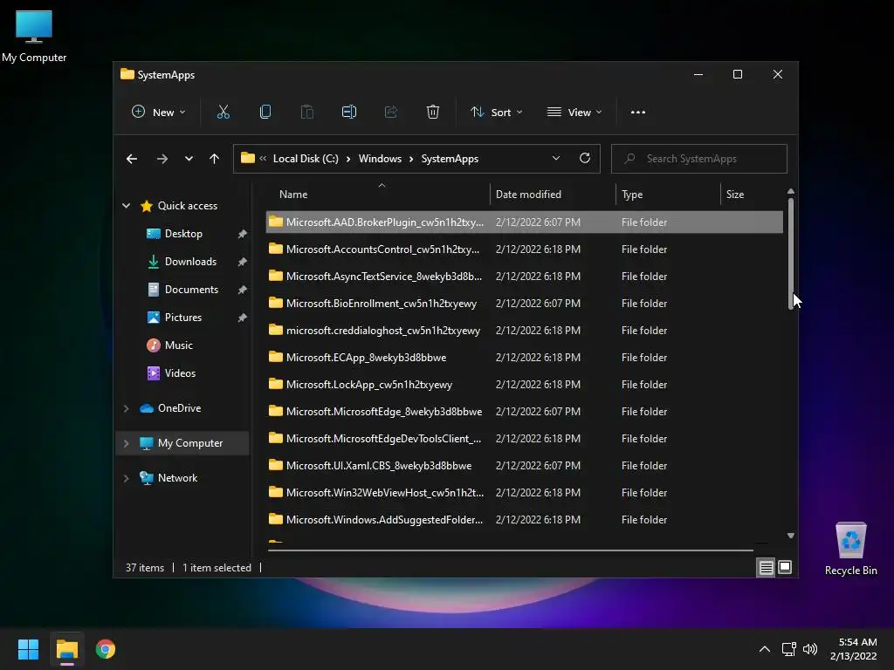This screenshot has height=670, width=894.
Task: Click the Delete trash can icon
Action: [433, 113]
